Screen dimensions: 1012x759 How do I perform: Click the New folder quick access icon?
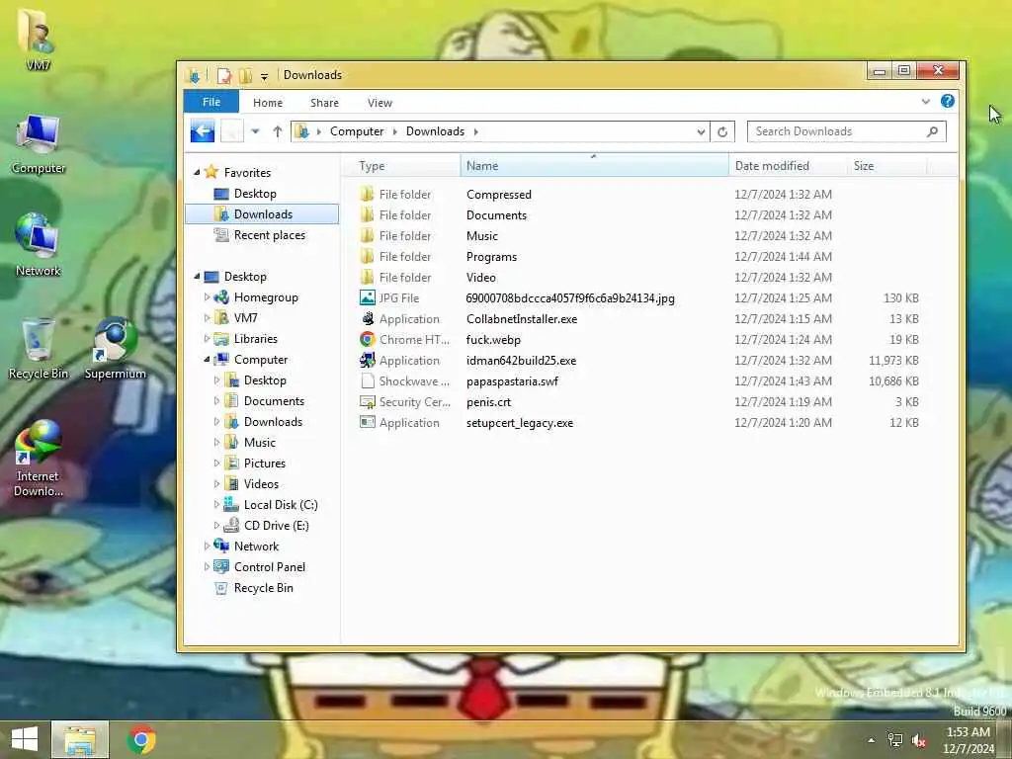(245, 75)
